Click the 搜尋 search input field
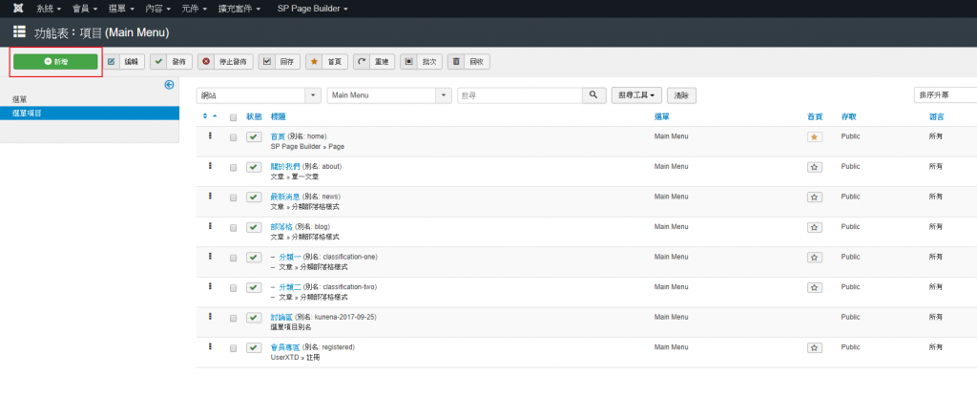The width and height of the screenshot is (977, 416). click(518, 95)
